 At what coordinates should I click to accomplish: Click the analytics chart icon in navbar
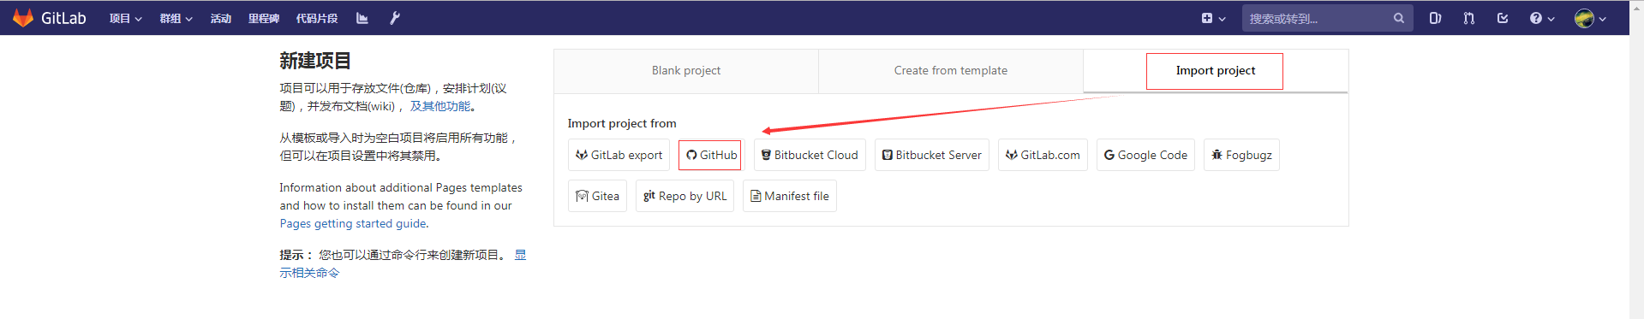(x=362, y=18)
